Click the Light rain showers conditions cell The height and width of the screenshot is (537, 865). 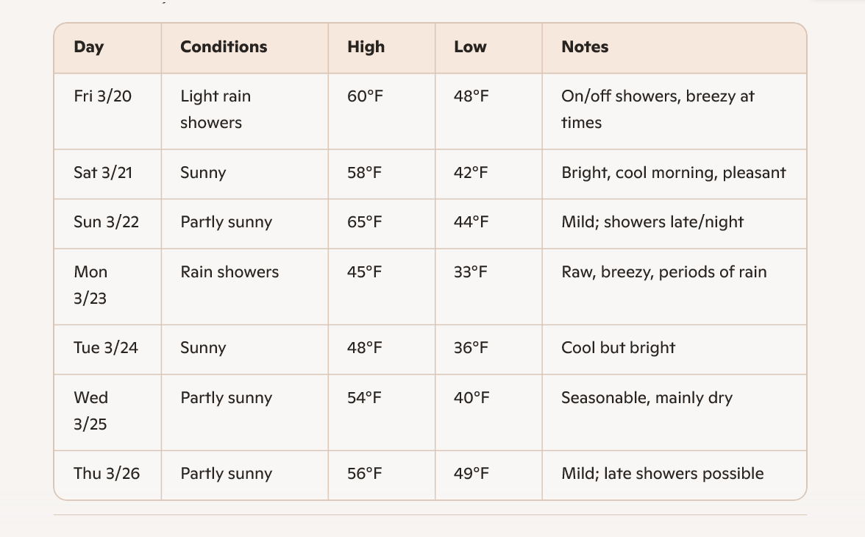click(x=216, y=110)
